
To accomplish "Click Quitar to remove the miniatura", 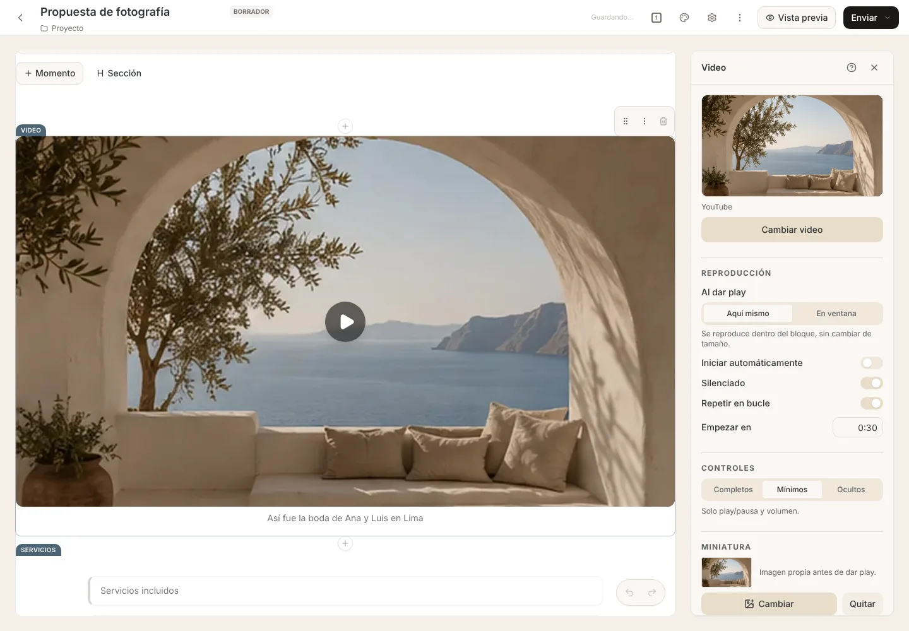I will tap(862, 604).
